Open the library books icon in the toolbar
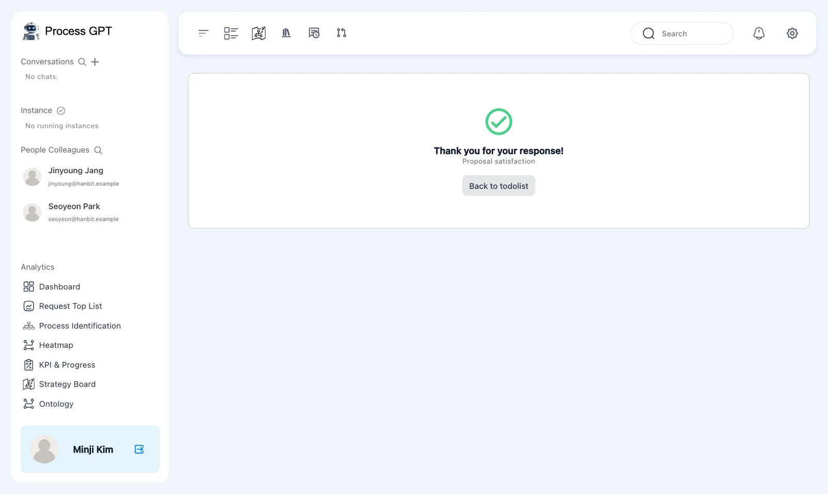This screenshot has width=828, height=494. coord(286,33)
